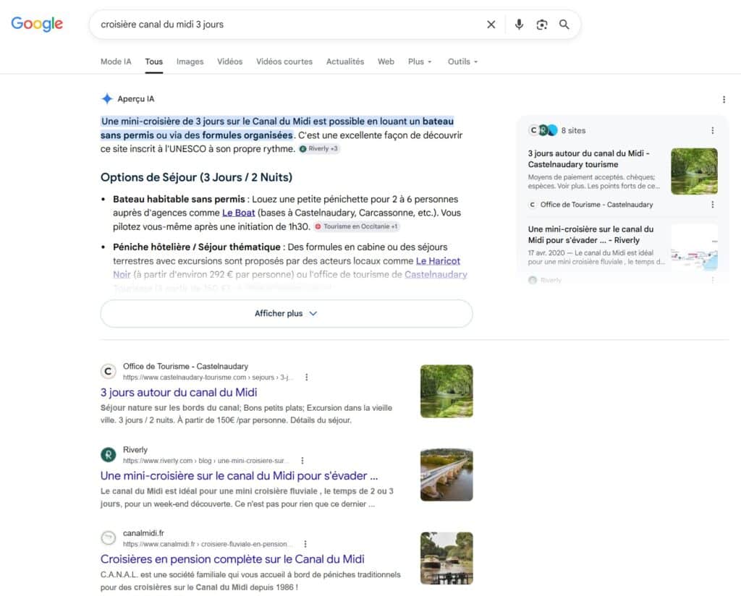Start voice search with microphone icon
Viewport: 741px width, 596px height.
[519, 25]
